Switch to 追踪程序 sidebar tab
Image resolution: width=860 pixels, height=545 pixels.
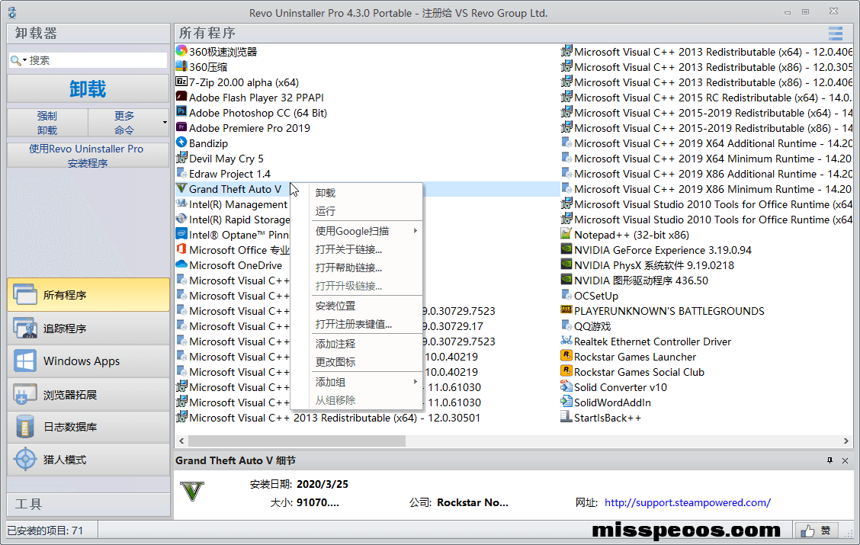(x=88, y=329)
